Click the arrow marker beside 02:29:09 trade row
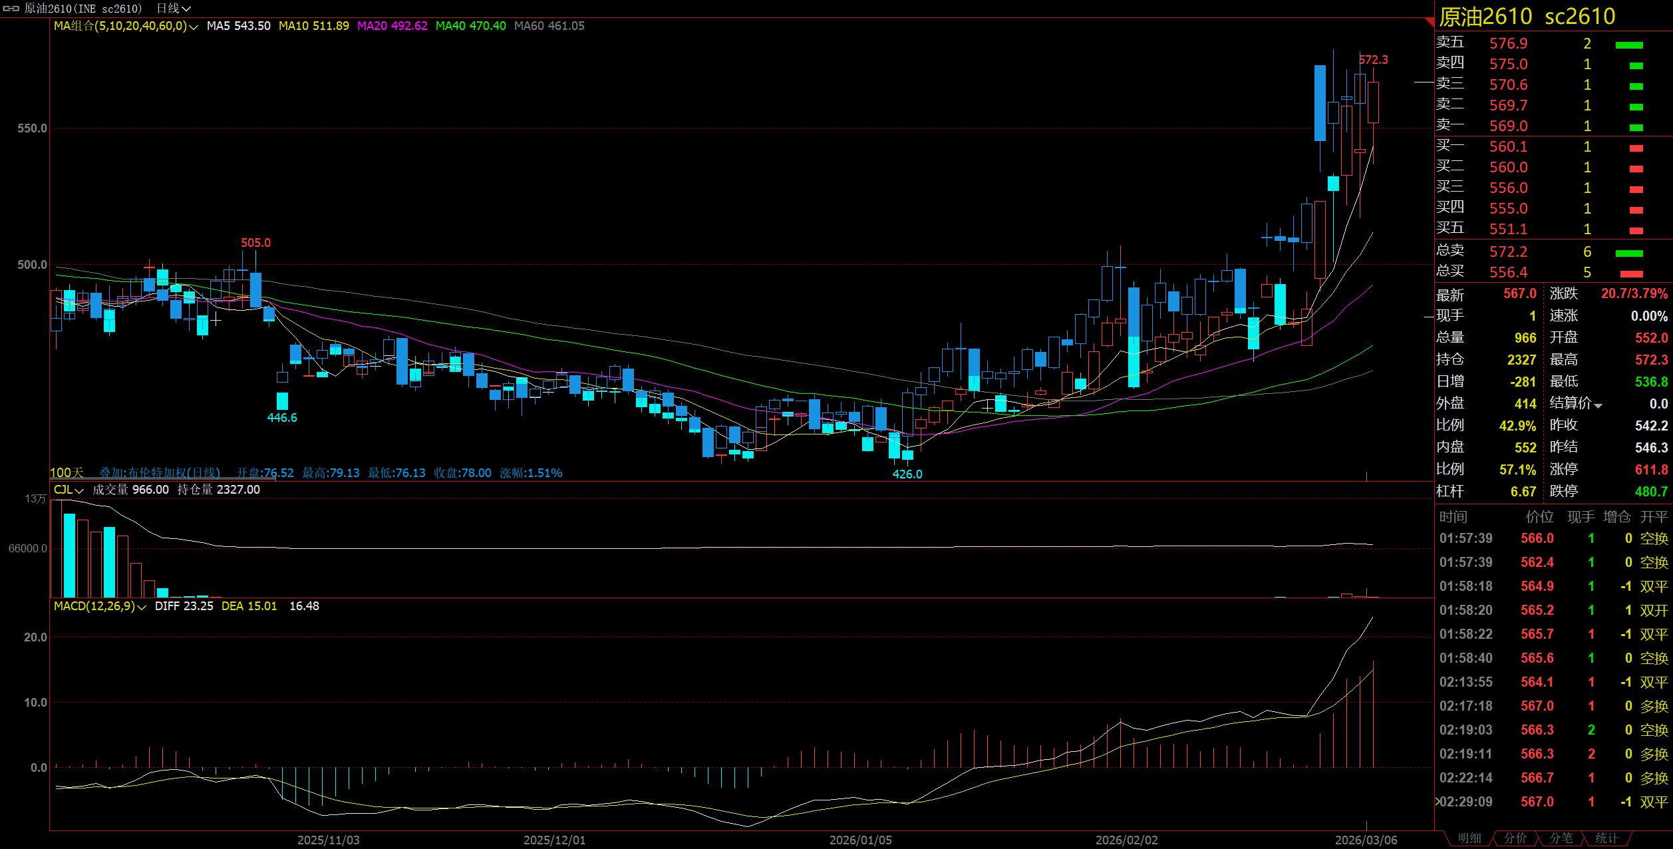This screenshot has height=849, width=1673. coord(1438,802)
